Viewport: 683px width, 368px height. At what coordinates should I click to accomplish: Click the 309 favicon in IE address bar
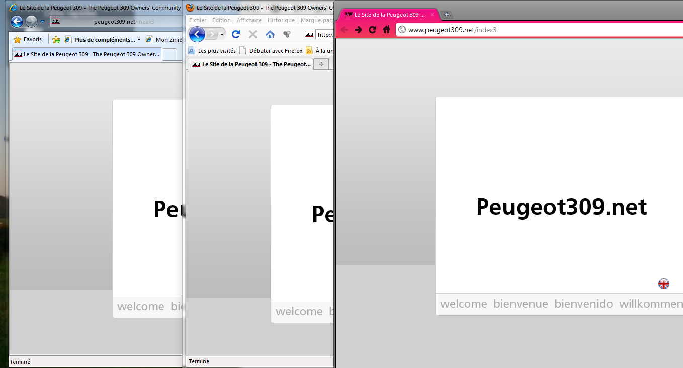(x=56, y=22)
